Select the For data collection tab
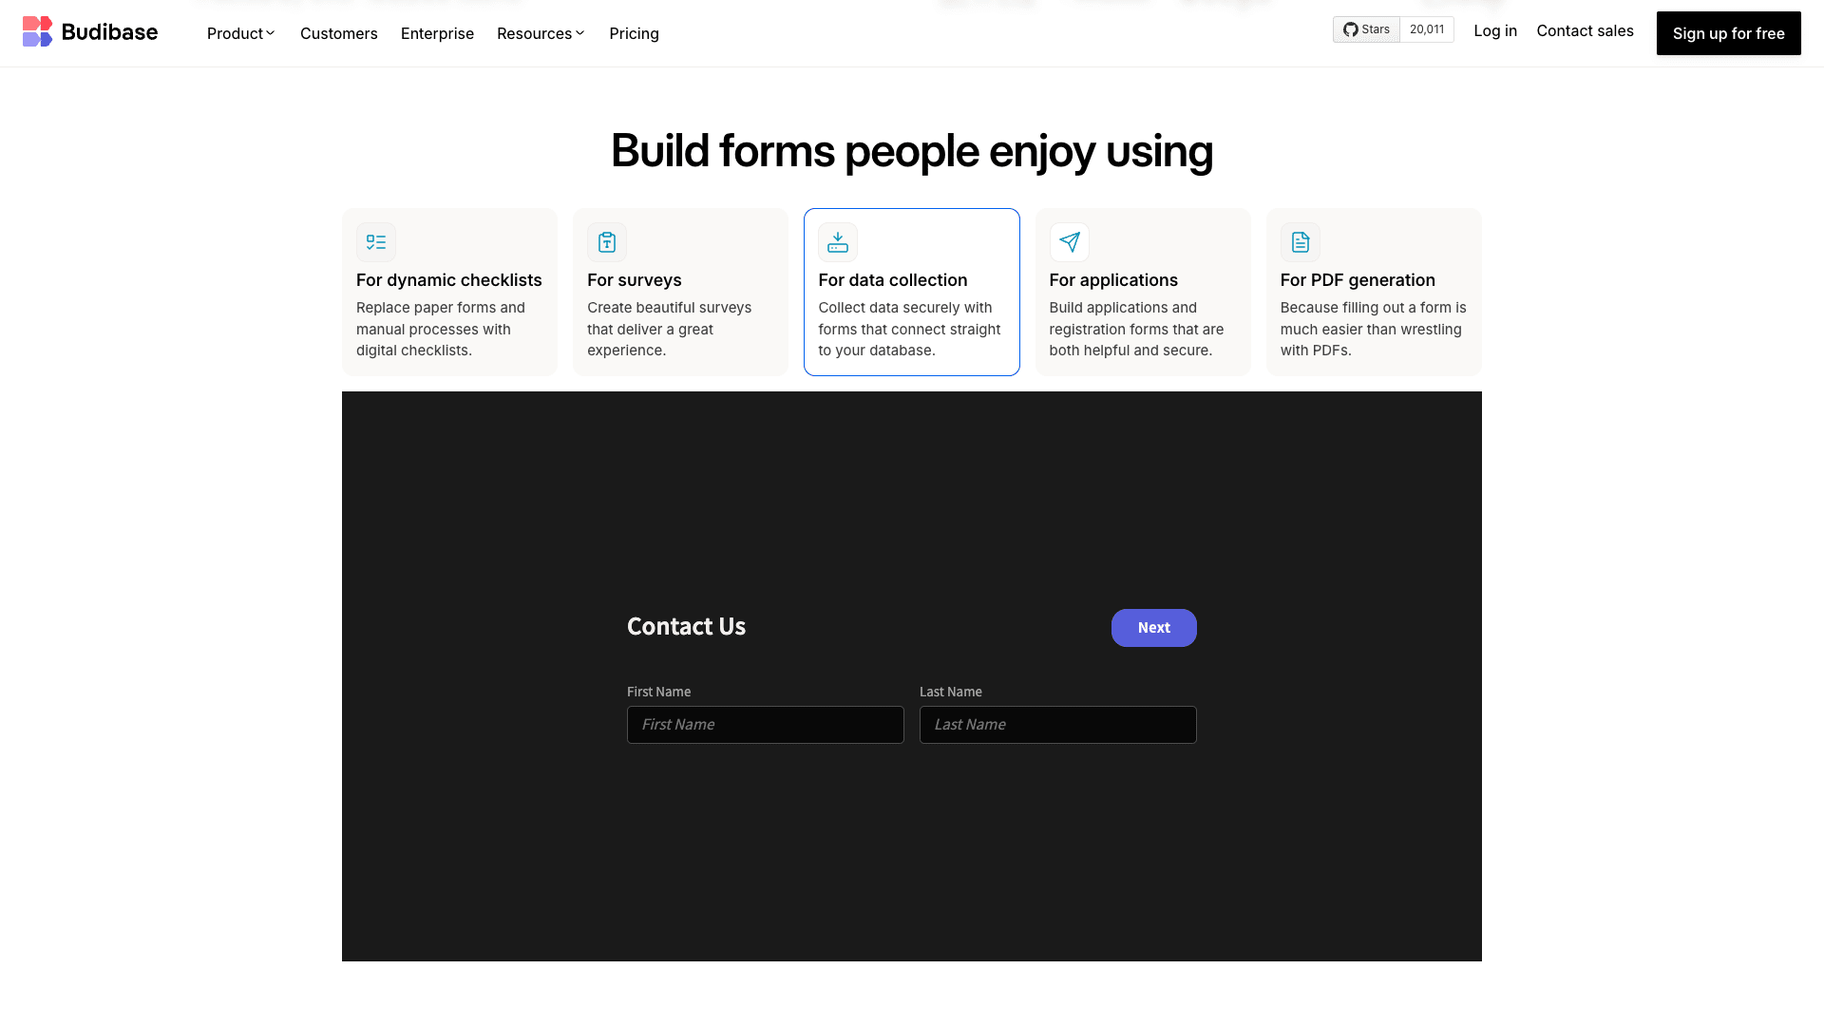Screen dimensions: 1824x1026 pos(911,291)
